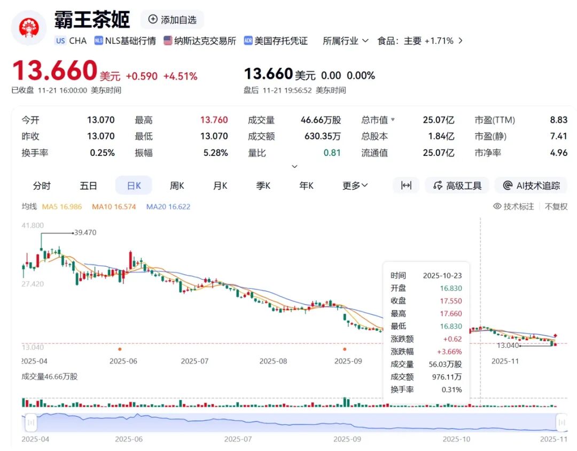The image size is (577, 451).
Task: Open the 食品: 主要 industry link arrow
Action: point(461,41)
